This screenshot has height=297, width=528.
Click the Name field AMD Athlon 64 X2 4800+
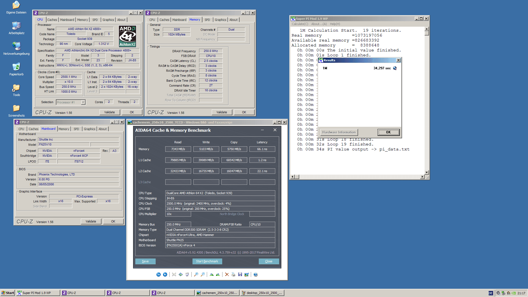pyautogui.click(x=84, y=29)
